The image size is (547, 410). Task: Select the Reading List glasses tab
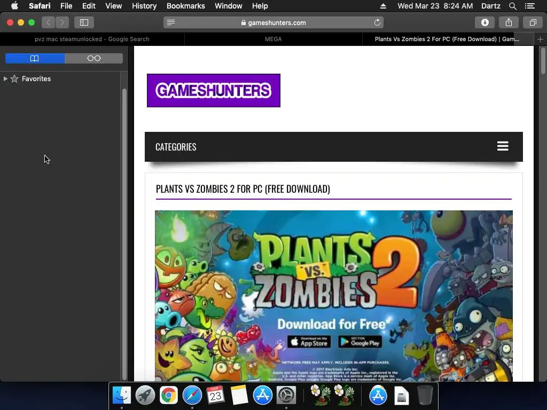pos(94,58)
